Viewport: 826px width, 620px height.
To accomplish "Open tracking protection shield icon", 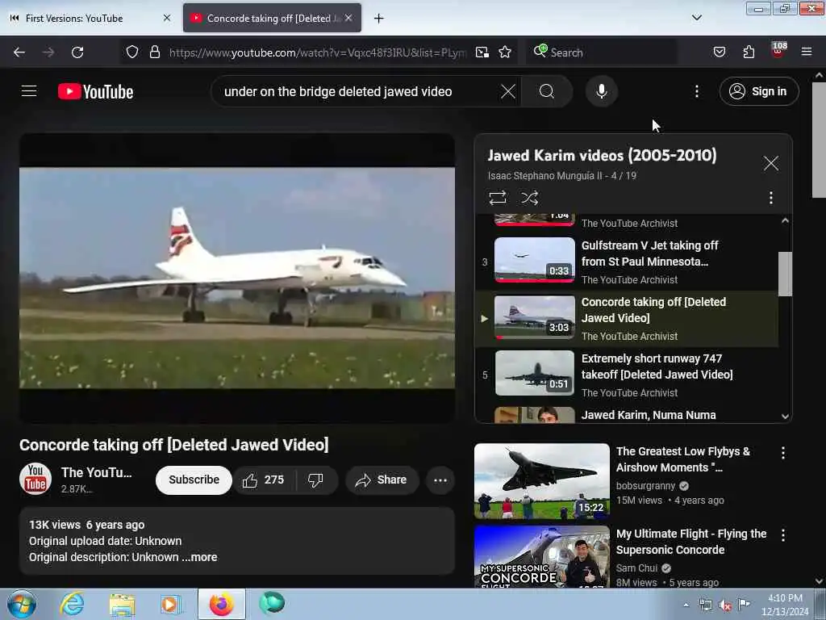I will pos(132,52).
